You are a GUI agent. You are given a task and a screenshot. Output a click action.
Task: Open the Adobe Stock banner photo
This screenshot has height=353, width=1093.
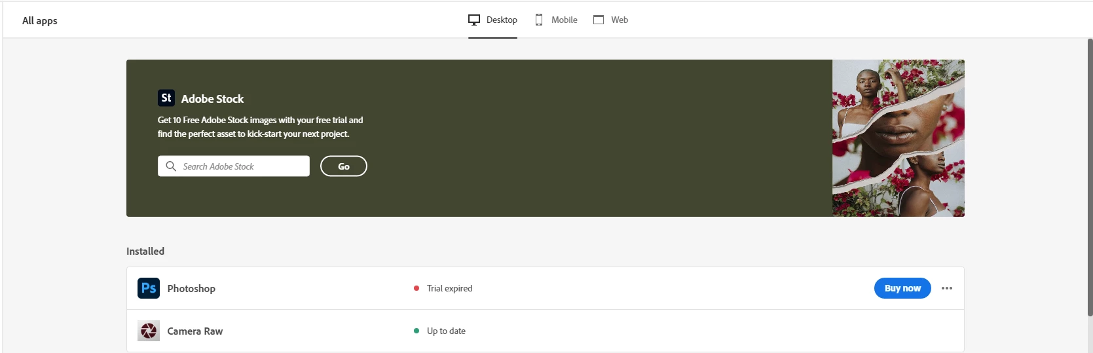pos(898,138)
